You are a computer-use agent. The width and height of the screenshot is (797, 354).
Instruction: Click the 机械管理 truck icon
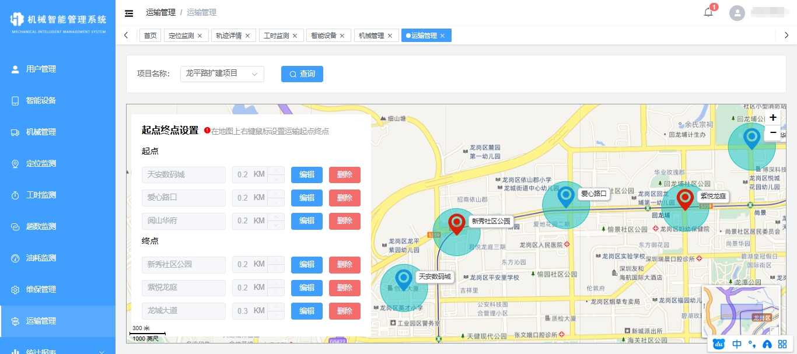(15, 132)
